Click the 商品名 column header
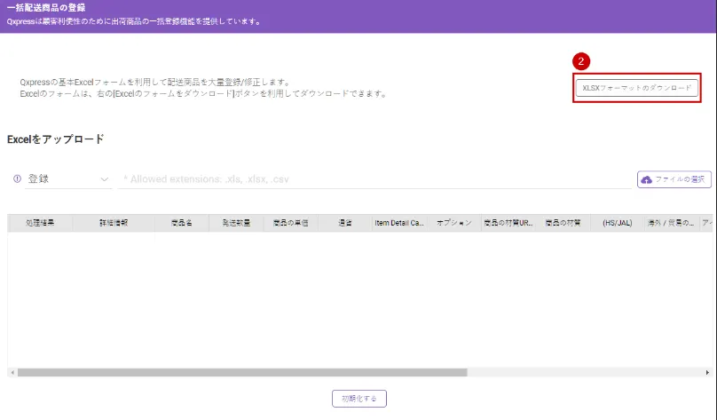This screenshot has width=717, height=420. click(182, 223)
